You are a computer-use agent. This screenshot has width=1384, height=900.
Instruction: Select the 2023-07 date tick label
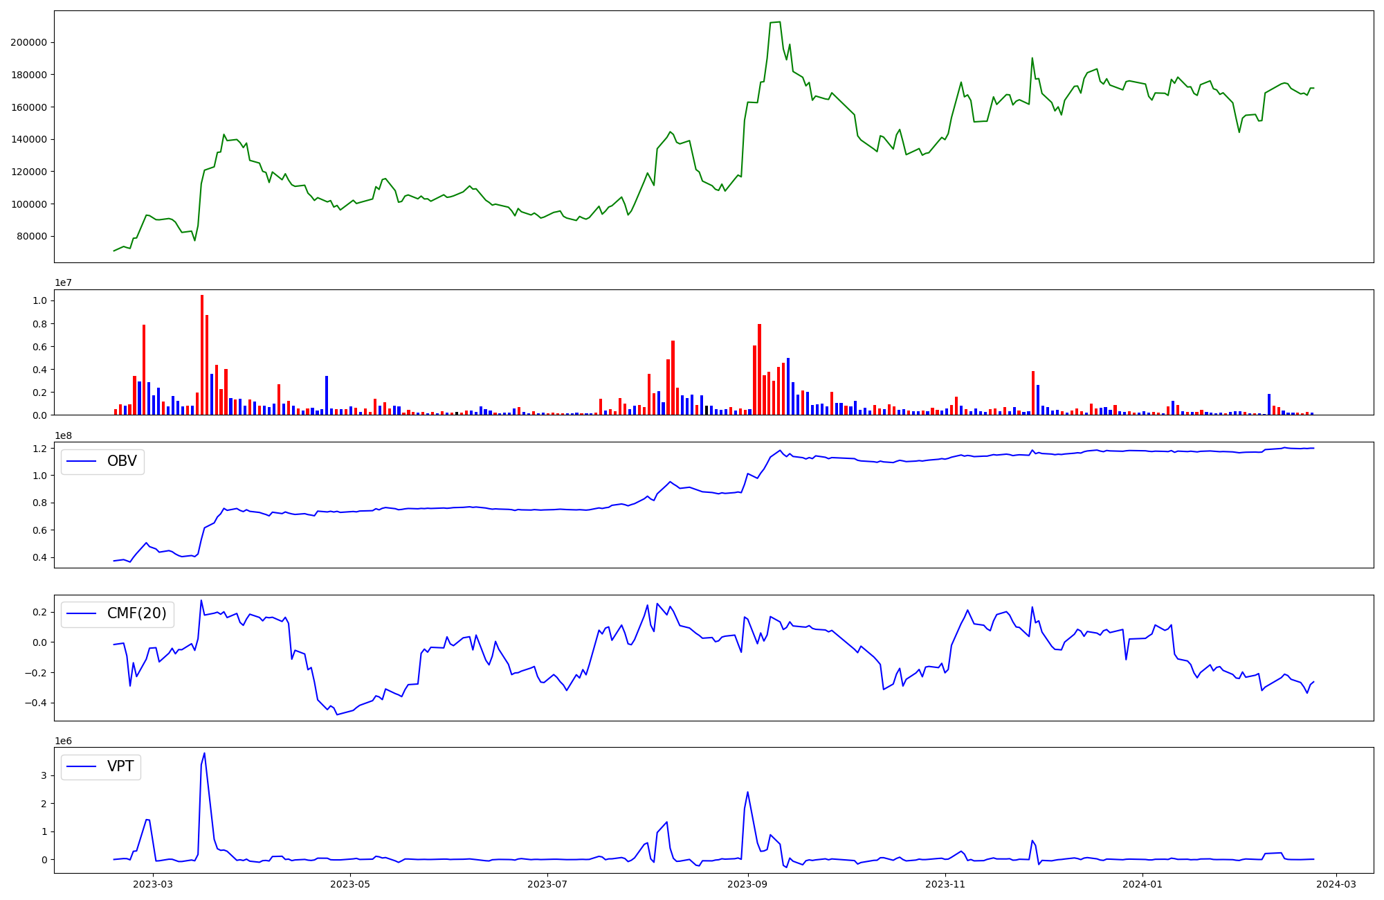(x=547, y=884)
